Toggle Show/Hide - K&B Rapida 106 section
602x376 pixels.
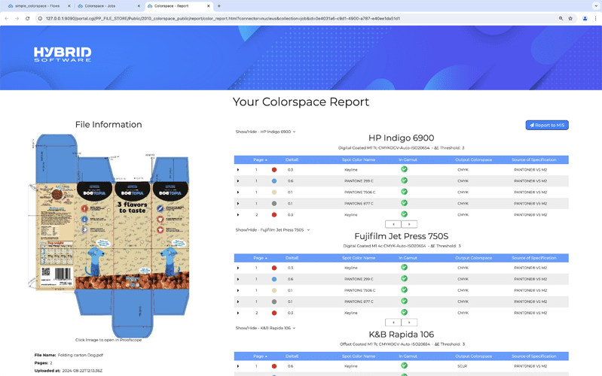tap(265, 328)
